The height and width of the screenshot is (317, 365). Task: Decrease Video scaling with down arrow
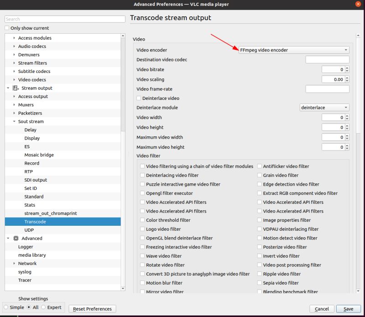[347, 81]
